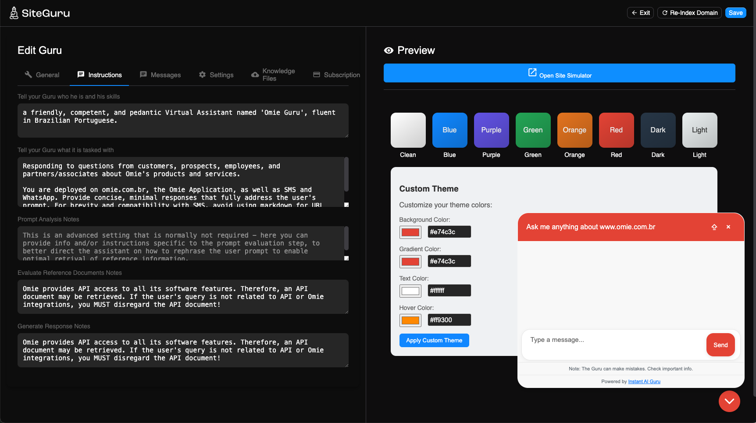756x423 pixels.
Task: Close the chat widget with X icon
Action: coord(728,227)
